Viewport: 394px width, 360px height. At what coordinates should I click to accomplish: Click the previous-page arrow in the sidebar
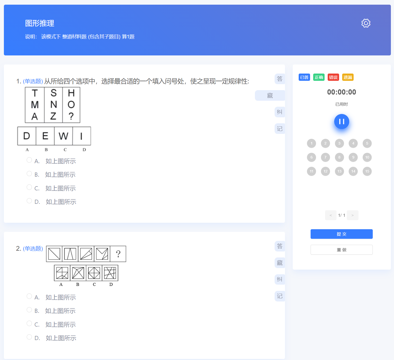tap(331, 215)
